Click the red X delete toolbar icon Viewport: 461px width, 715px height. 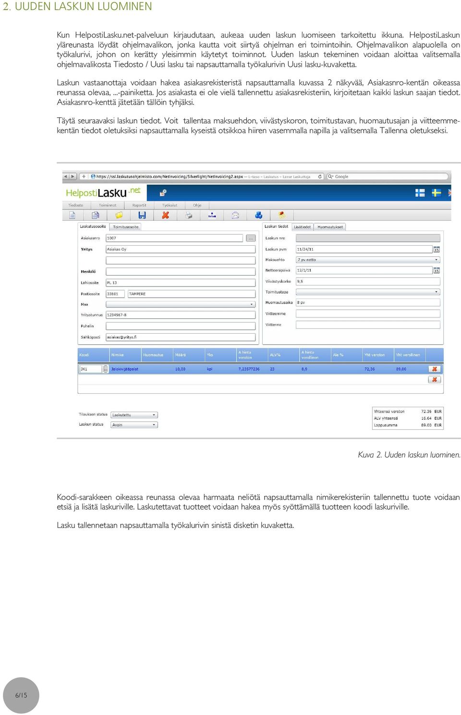click(x=165, y=215)
